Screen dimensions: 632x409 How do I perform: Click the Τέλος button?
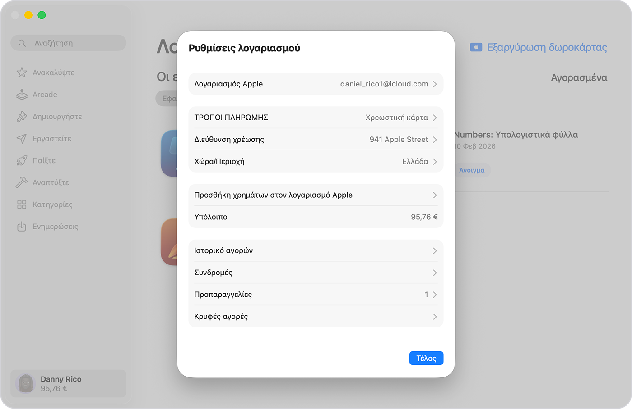(426, 358)
